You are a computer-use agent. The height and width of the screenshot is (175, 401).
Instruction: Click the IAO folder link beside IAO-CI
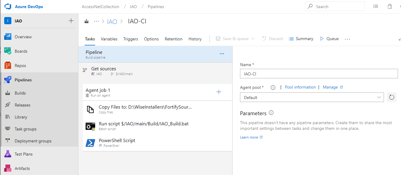point(112,22)
